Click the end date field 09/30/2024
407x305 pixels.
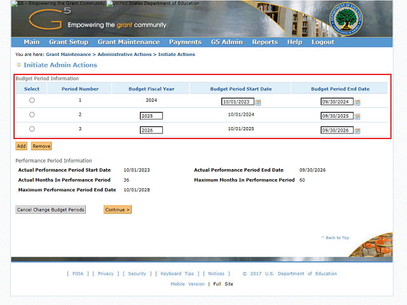(x=337, y=102)
